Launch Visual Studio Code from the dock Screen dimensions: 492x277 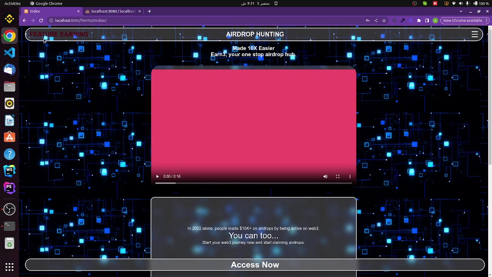click(10, 53)
